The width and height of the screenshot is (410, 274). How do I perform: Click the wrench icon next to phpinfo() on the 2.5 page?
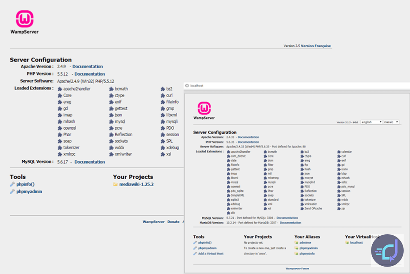click(x=12, y=184)
